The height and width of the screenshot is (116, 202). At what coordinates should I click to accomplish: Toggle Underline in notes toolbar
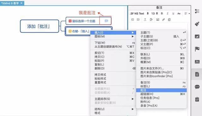173,14
